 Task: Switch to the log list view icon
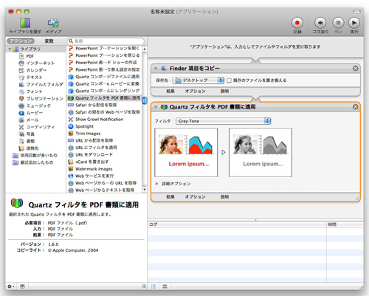point(154,286)
